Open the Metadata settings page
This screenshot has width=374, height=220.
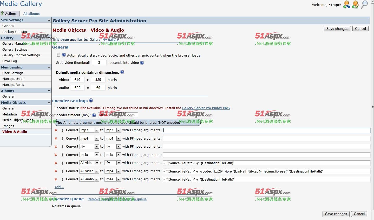click(10, 114)
